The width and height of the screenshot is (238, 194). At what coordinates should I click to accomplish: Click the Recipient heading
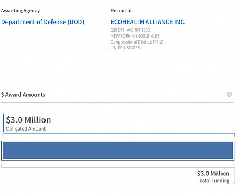coord(121,11)
